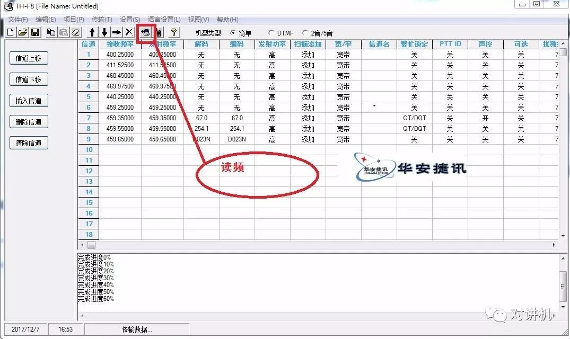Click the Open file folder icon
570x339 pixels.
click(x=22, y=32)
